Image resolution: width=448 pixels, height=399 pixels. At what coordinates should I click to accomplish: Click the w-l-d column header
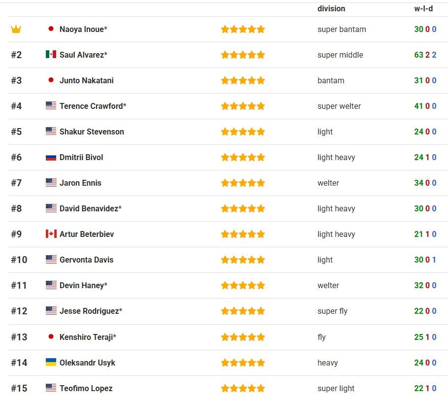(423, 9)
